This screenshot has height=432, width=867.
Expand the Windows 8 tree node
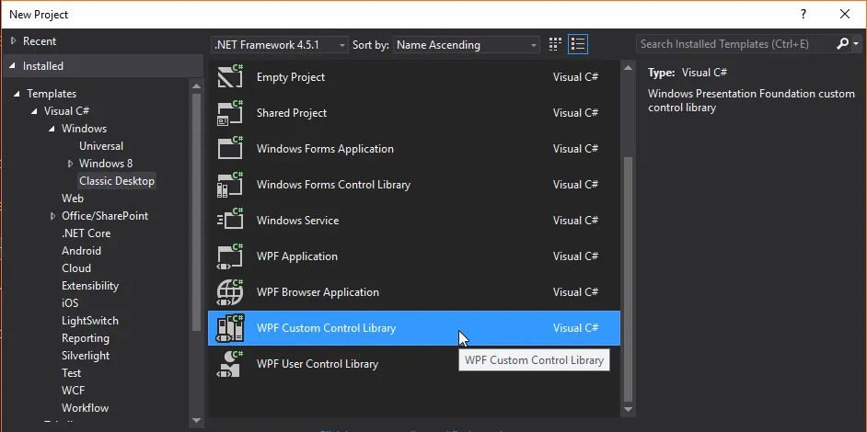(x=70, y=164)
